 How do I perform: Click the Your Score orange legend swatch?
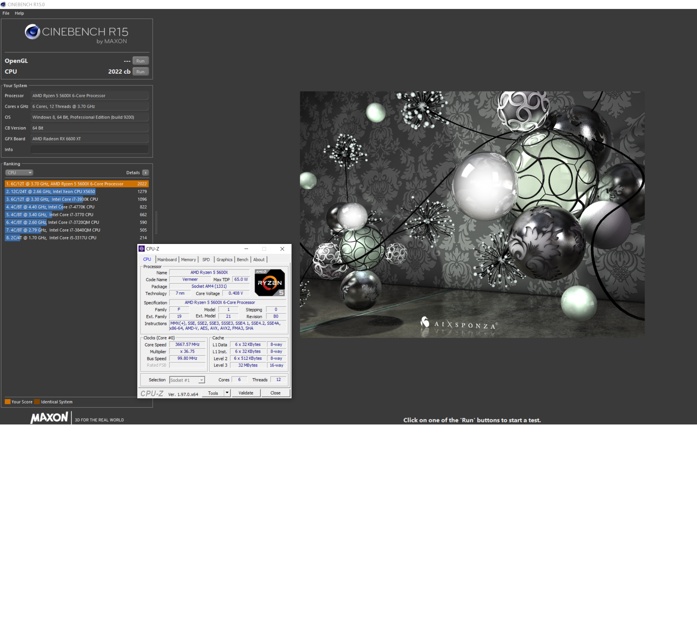tap(7, 402)
